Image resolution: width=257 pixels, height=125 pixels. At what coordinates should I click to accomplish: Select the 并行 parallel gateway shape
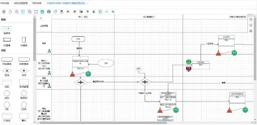(x=24, y=71)
